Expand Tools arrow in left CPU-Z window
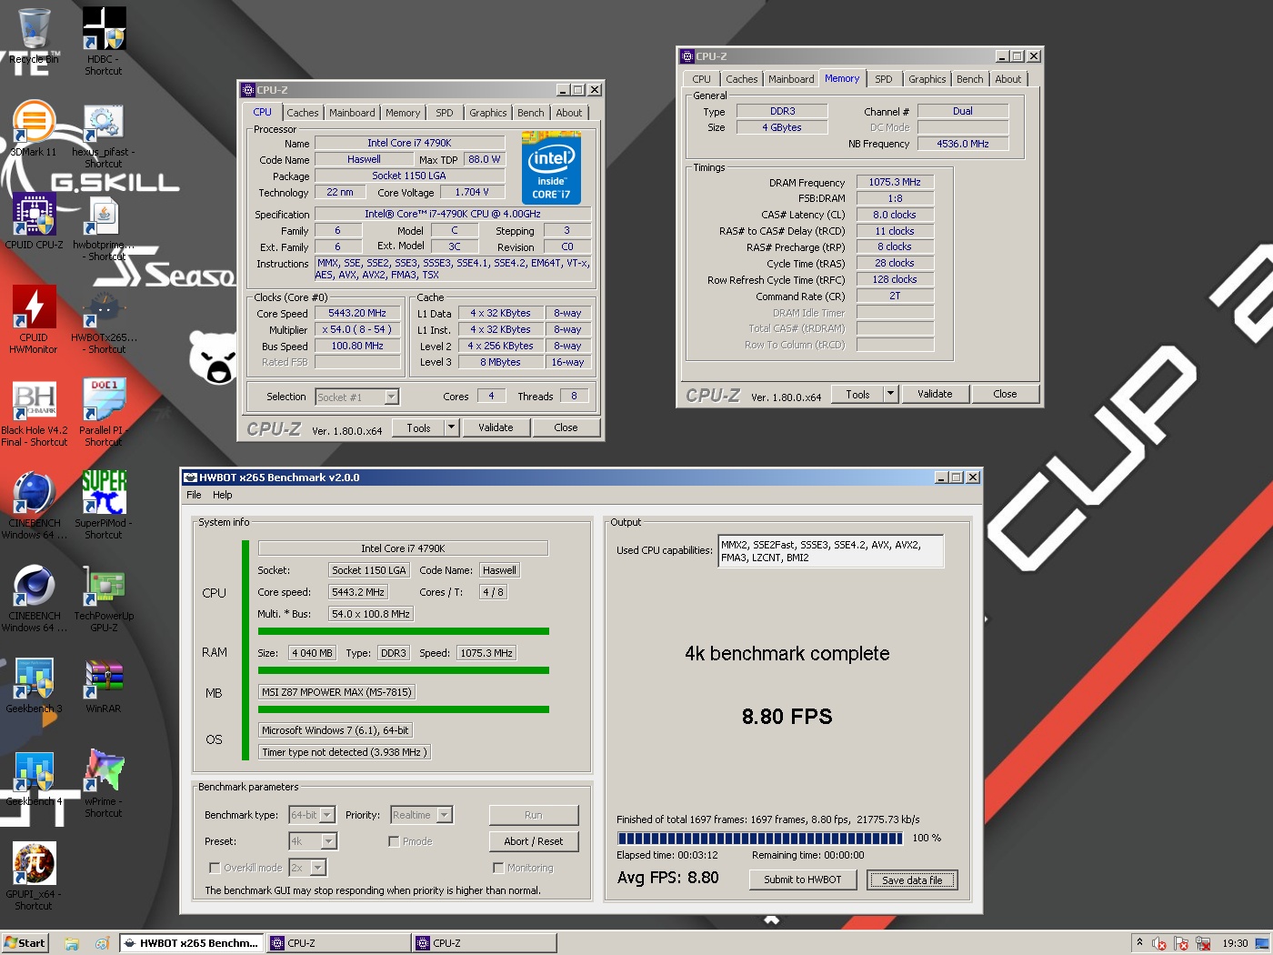 [x=451, y=427]
